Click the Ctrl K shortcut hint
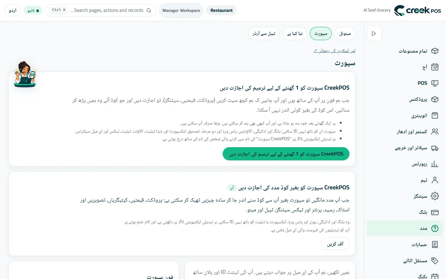446x279 pixels. [x=59, y=10]
